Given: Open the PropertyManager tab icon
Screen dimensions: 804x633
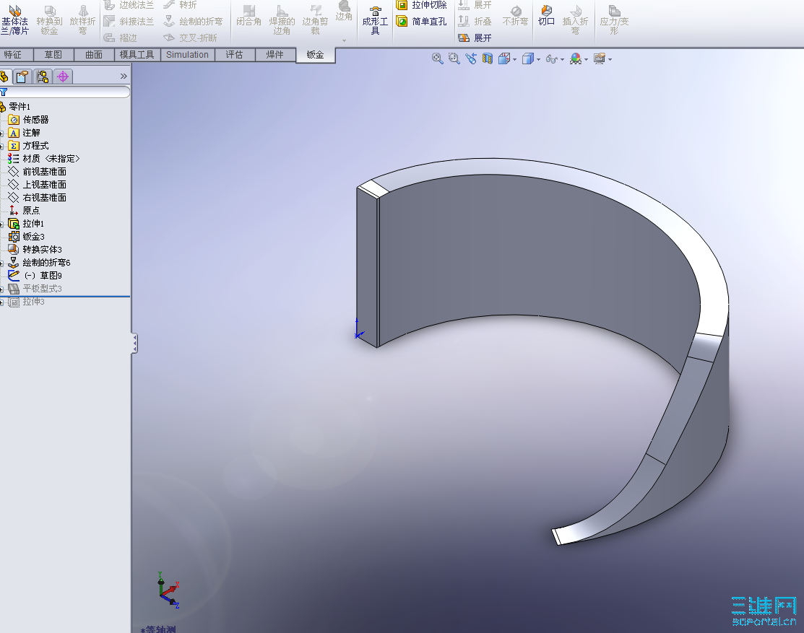Looking at the screenshot, I should [22, 77].
